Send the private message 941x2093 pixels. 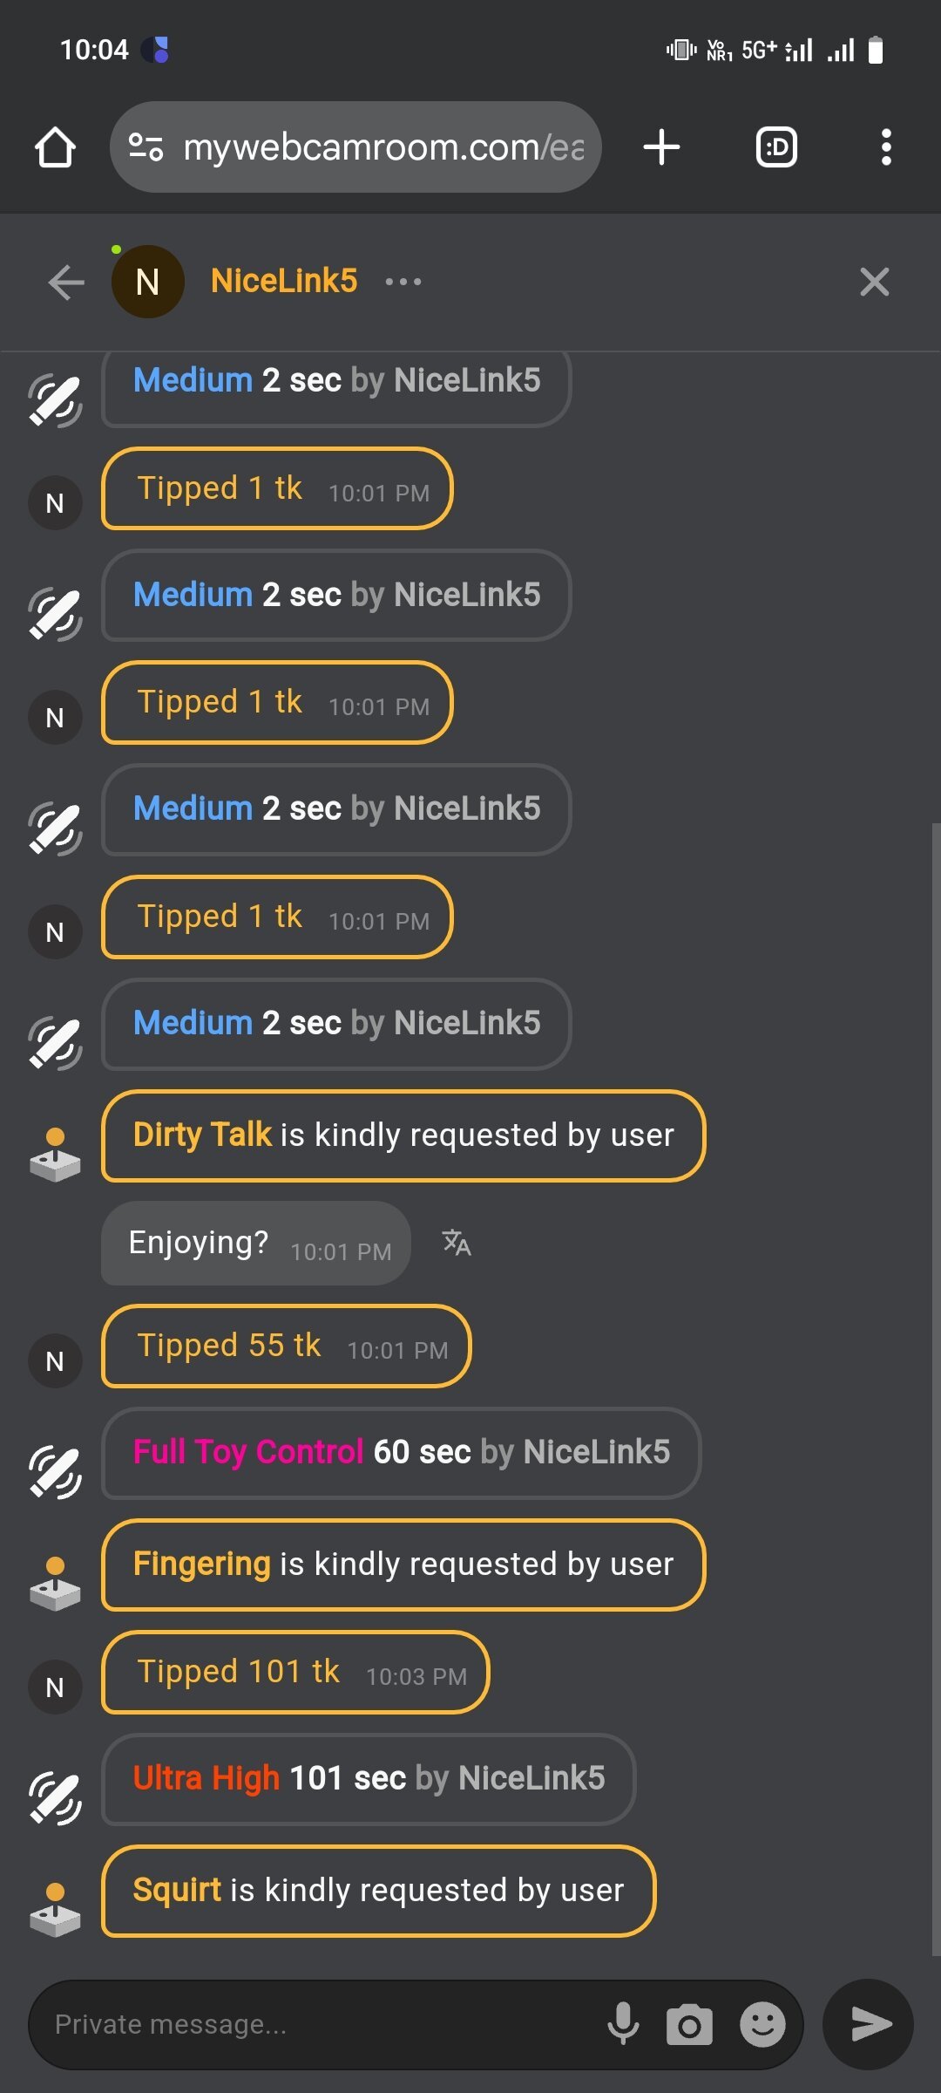coord(869,2024)
